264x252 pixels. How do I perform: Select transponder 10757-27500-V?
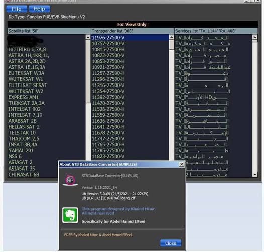[130, 44]
